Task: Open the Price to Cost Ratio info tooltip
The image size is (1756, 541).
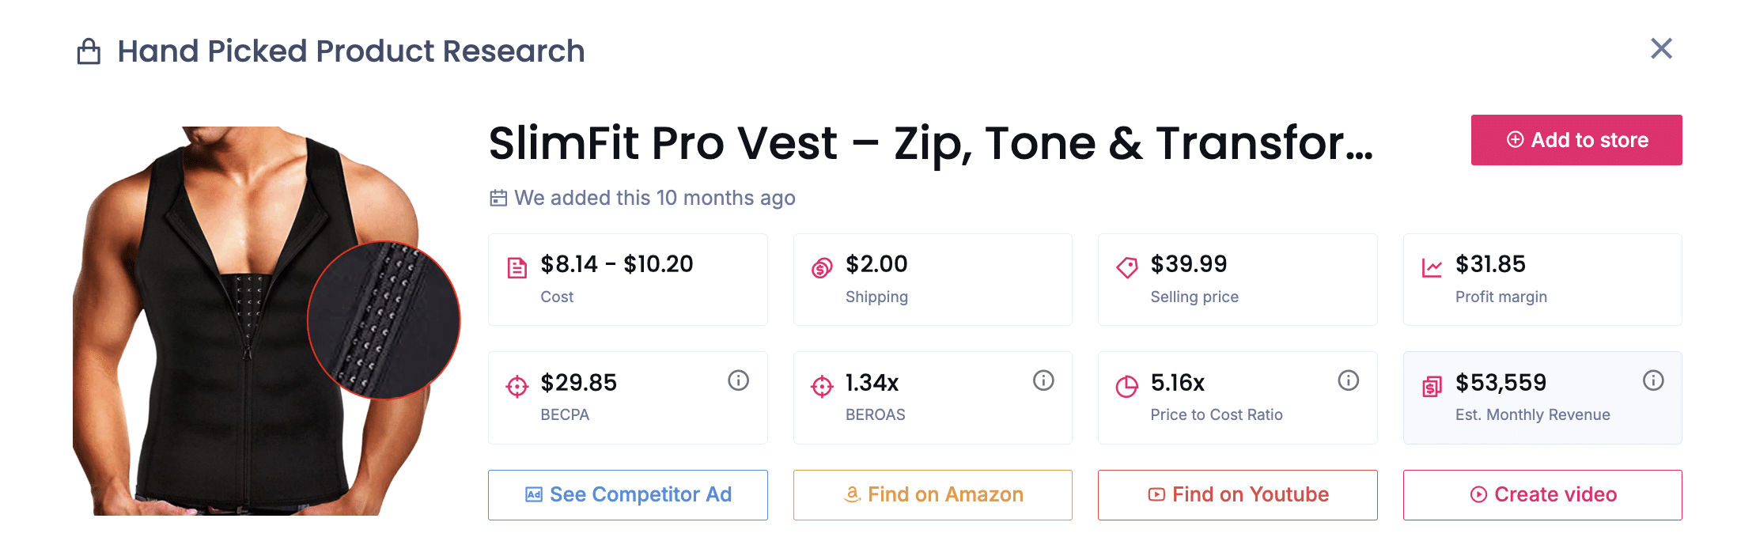Action: point(1348,380)
